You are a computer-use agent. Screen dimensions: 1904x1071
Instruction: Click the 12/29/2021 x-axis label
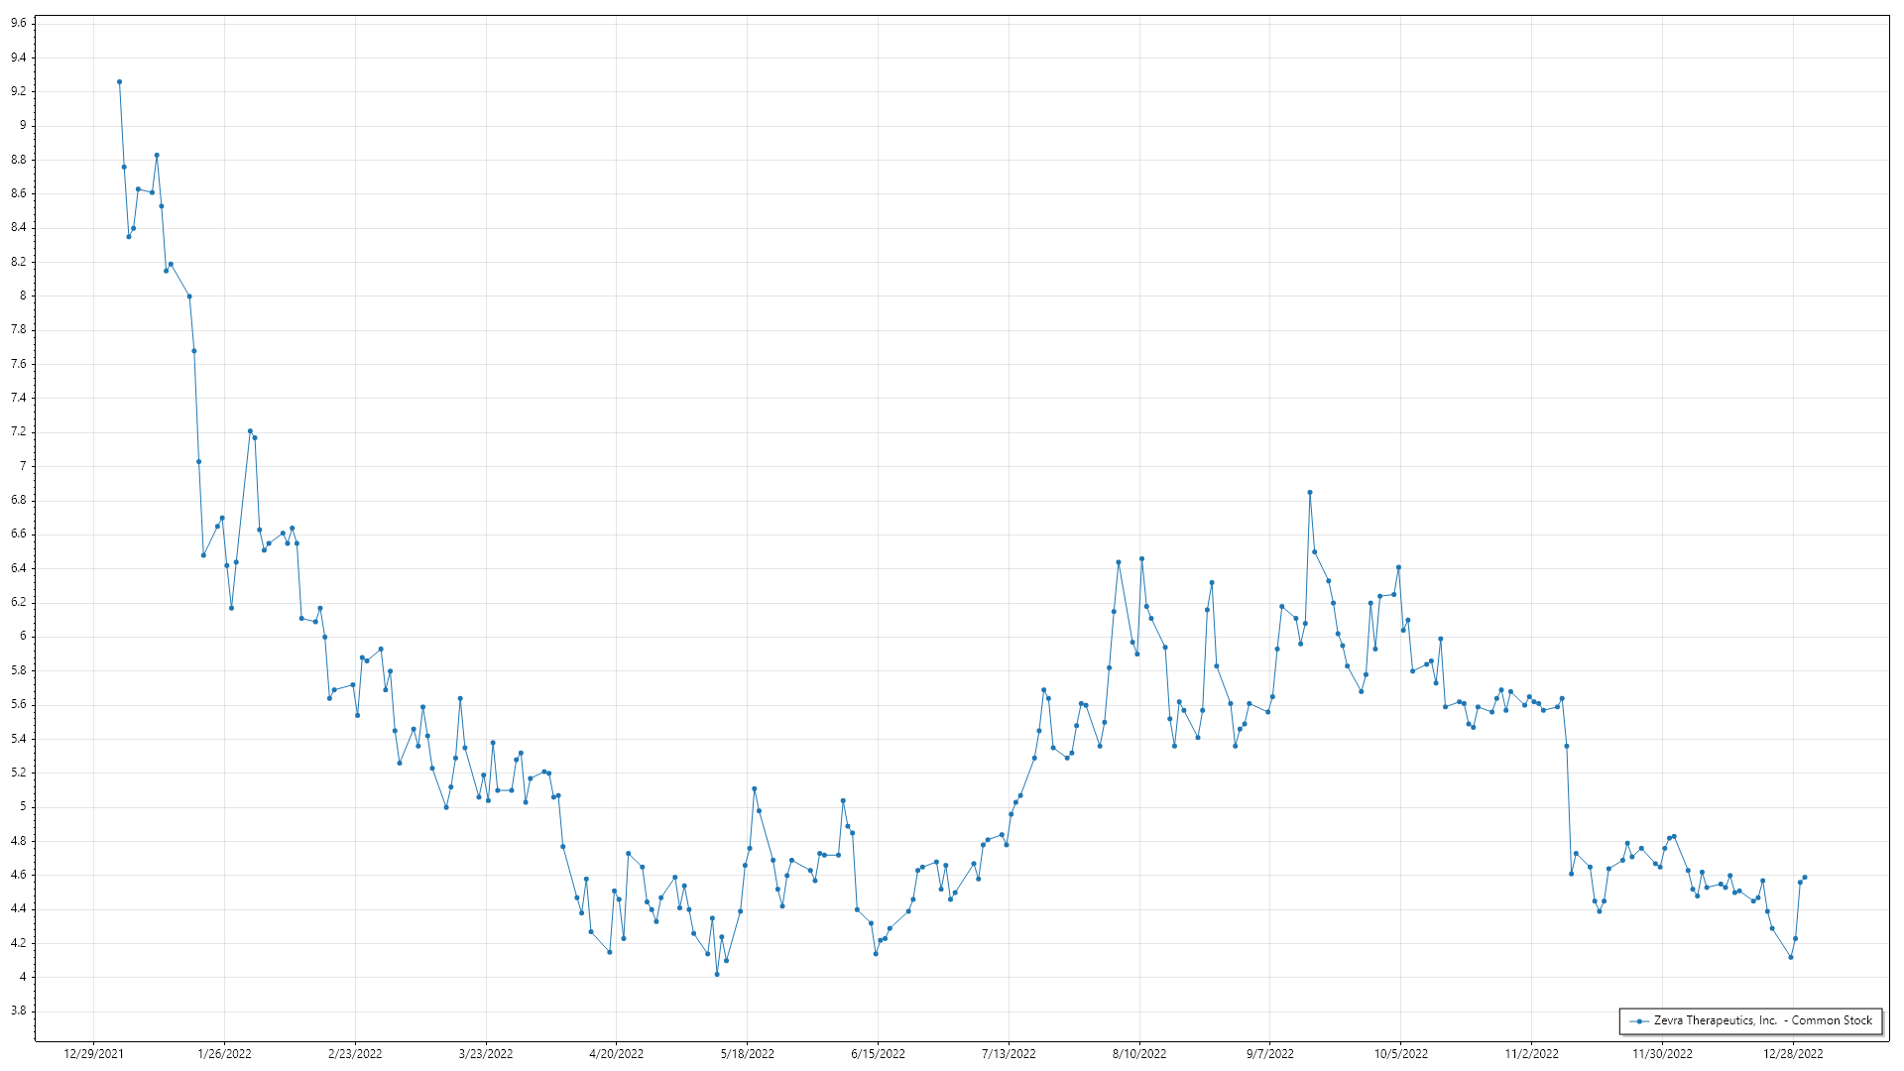tap(94, 1053)
